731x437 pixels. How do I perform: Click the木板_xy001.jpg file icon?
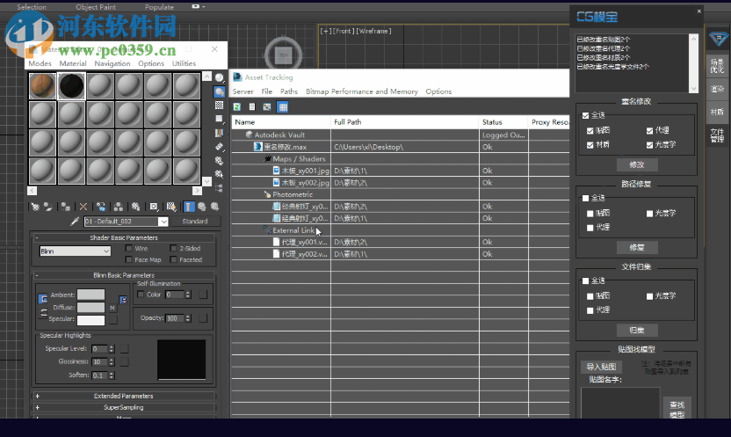click(276, 171)
